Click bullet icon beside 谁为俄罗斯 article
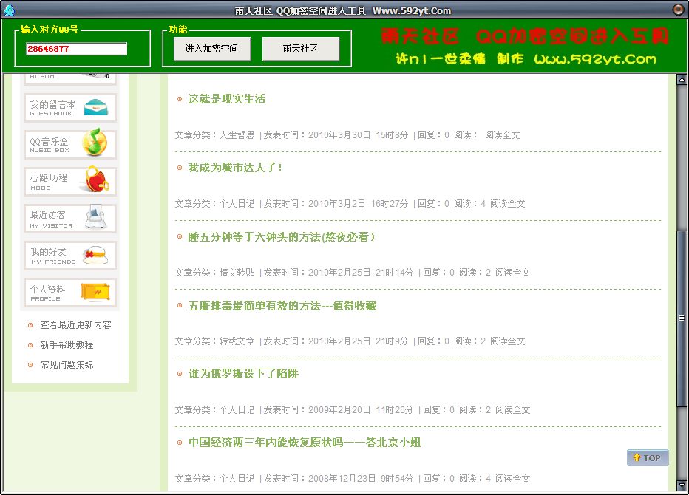 (180, 374)
